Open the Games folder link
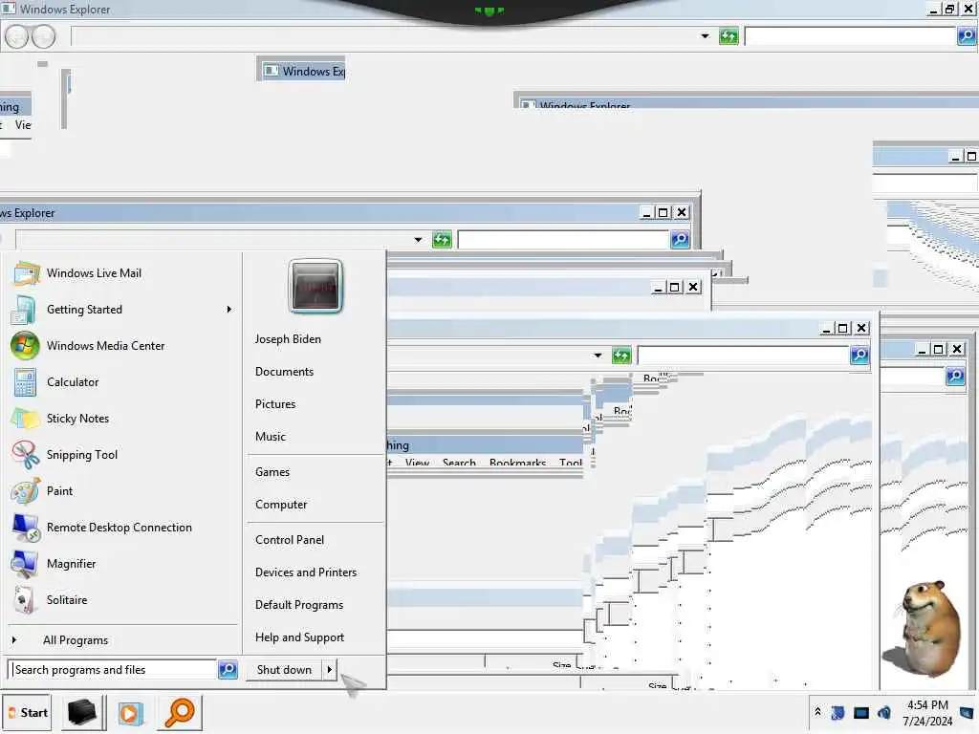Screen dimensions: 979x734 [x=272, y=472]
